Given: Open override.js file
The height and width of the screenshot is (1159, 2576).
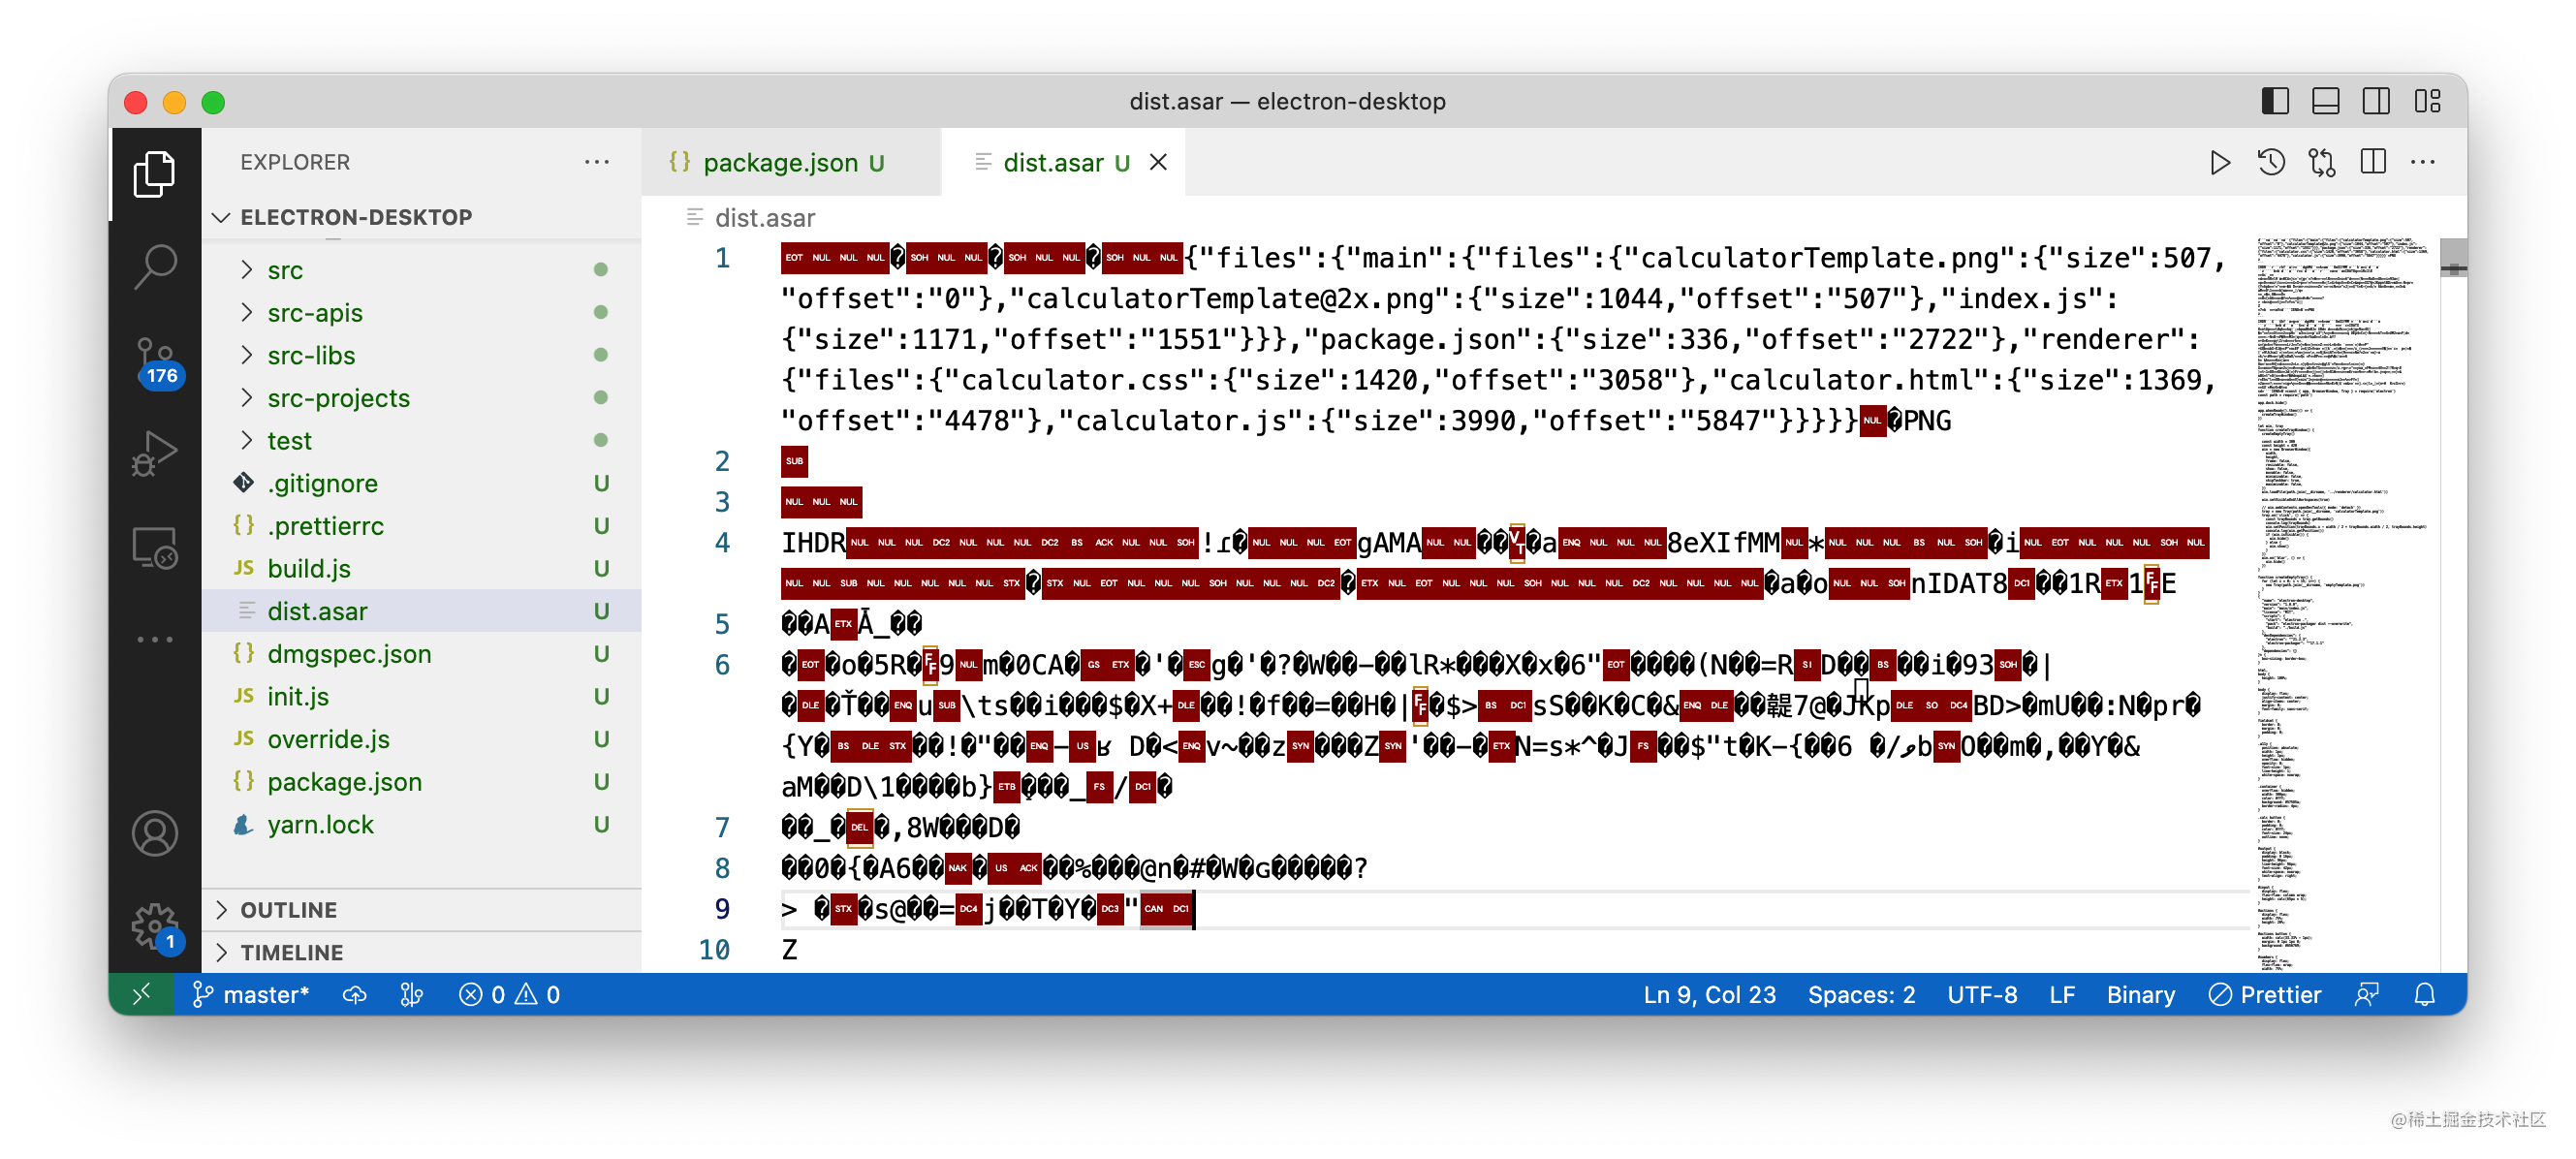Looking at the screenshot, I should point(421,739).
